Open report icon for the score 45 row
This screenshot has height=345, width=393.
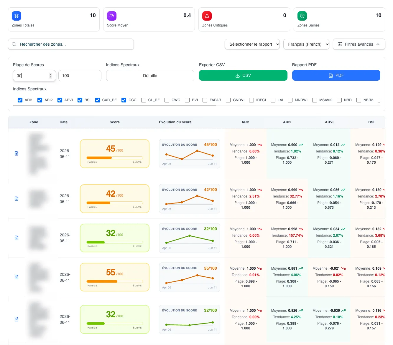(17, 153)
